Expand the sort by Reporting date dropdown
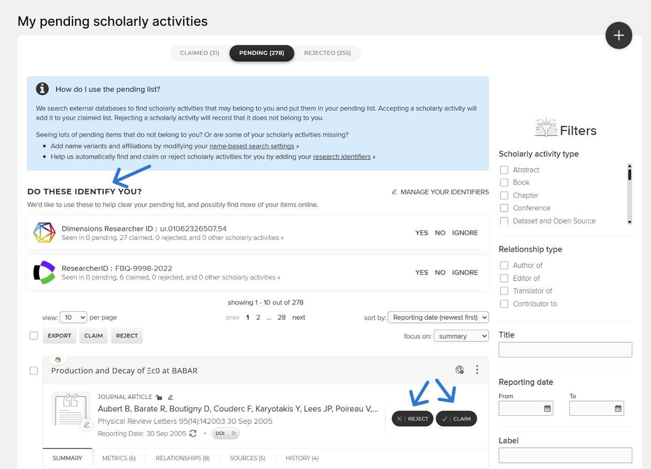This screenshot has width=651, height=469. point(438,317)
